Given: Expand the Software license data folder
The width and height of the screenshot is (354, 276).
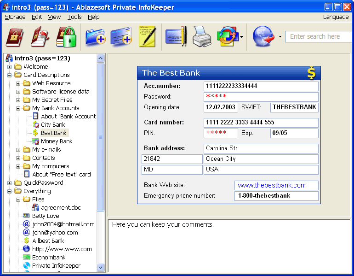Looking at the screenshot, I should [x=18, y=92].
